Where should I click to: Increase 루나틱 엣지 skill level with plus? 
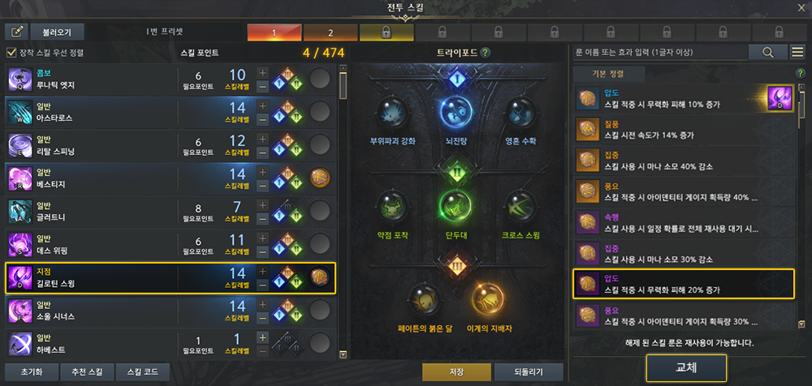point(262,73)
